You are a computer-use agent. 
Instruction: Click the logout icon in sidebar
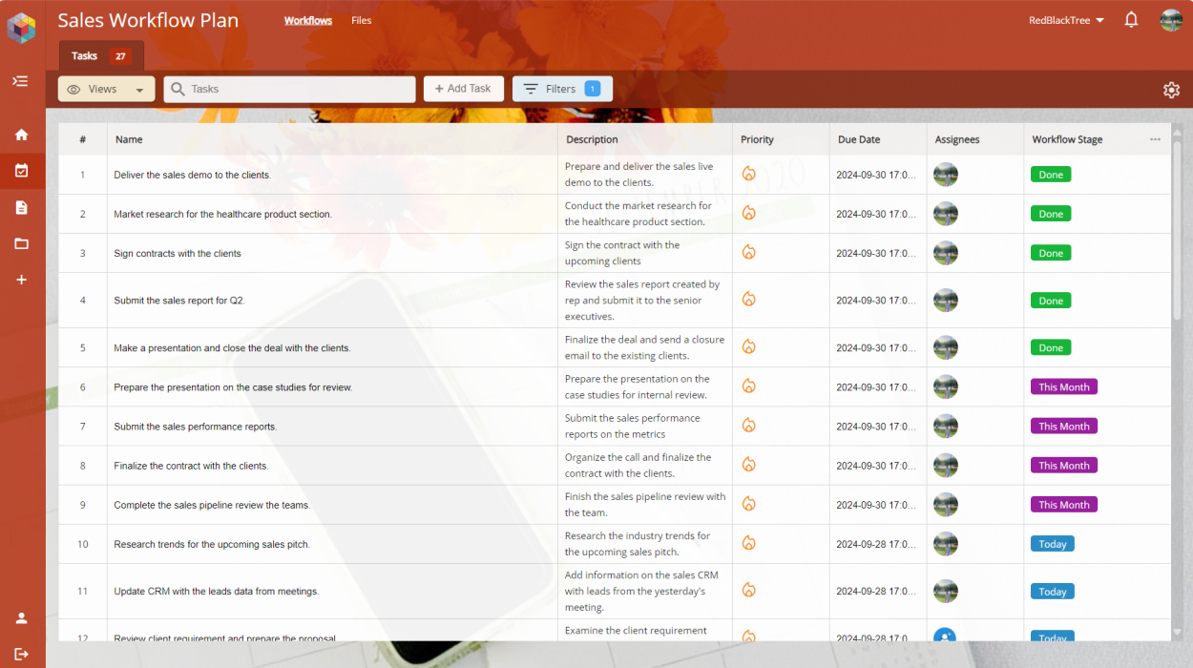coord(21,654)
